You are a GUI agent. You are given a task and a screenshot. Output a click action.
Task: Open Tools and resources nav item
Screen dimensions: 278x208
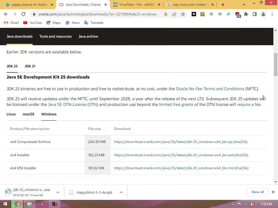click(x=55, y=37)
